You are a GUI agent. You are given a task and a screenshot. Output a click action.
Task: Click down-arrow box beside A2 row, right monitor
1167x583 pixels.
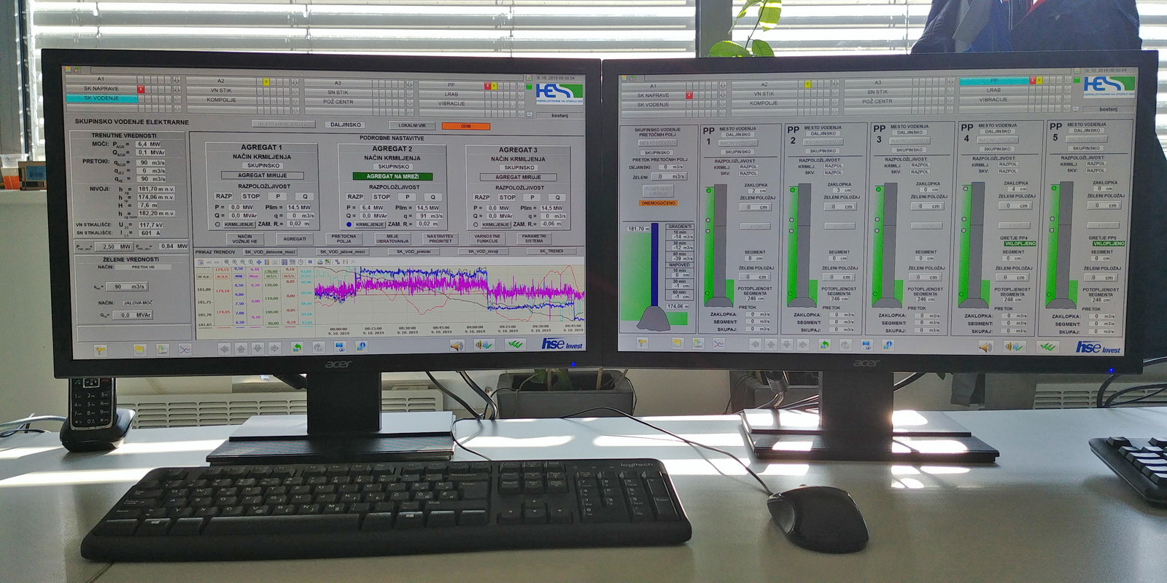835,84
